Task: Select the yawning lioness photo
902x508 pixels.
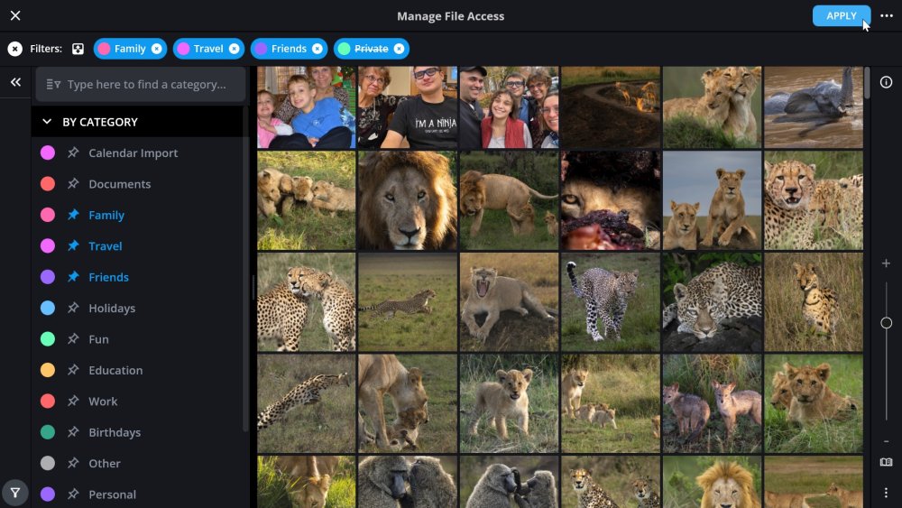Action: [x=509, y=302]
